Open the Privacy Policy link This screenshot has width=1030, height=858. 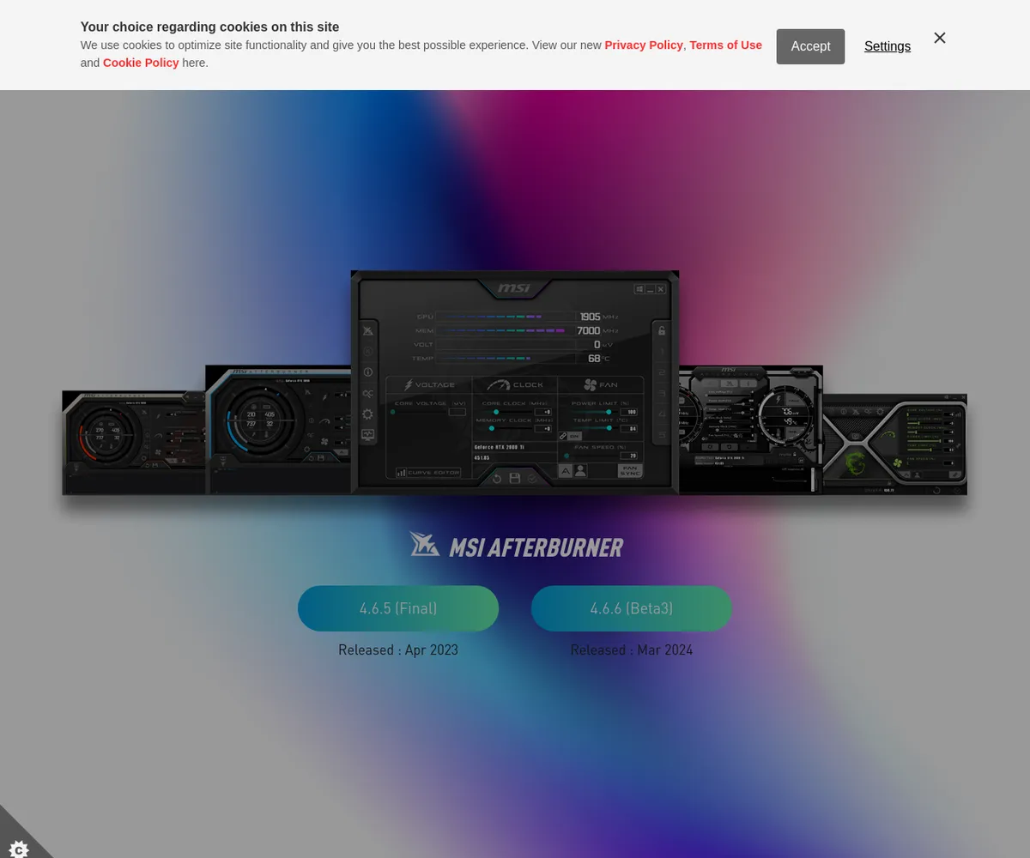(643, 45)
